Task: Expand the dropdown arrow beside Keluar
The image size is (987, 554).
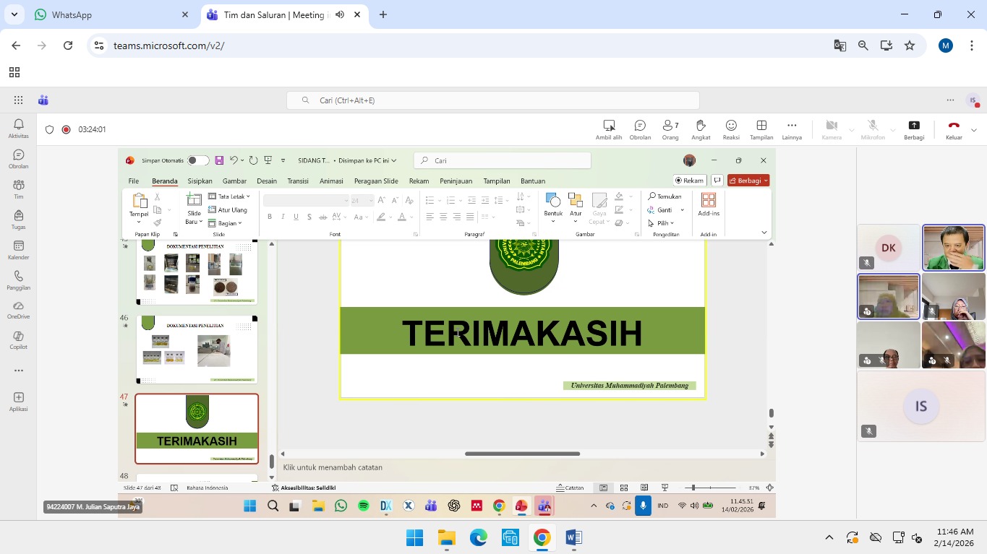Action: coord(974,130)
